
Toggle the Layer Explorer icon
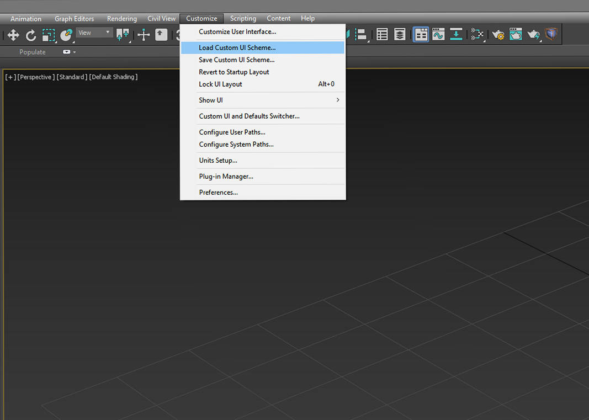pyautogui.click(x=400, y=35)
